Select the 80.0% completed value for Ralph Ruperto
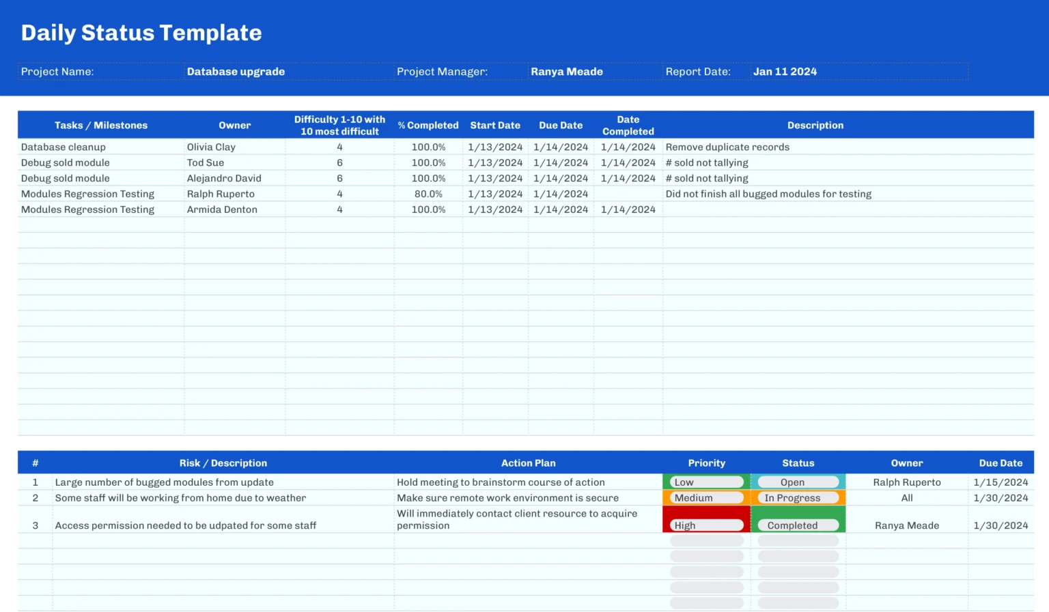This screenshot has height=612, width=1049. click(x=428, y=194)
